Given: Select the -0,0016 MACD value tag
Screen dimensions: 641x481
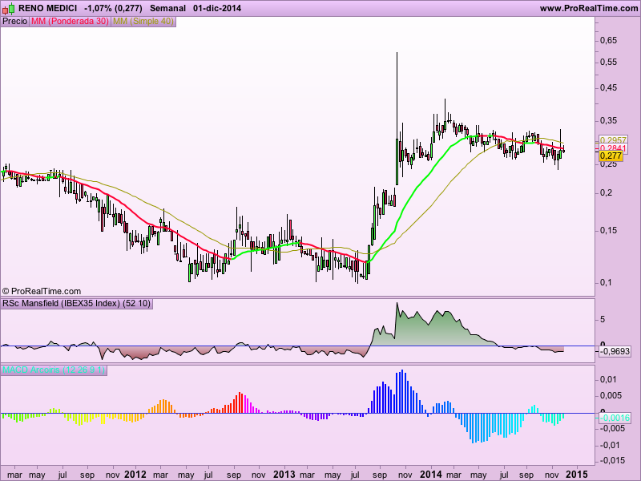Looking at the screenshot, I should 615,418.
